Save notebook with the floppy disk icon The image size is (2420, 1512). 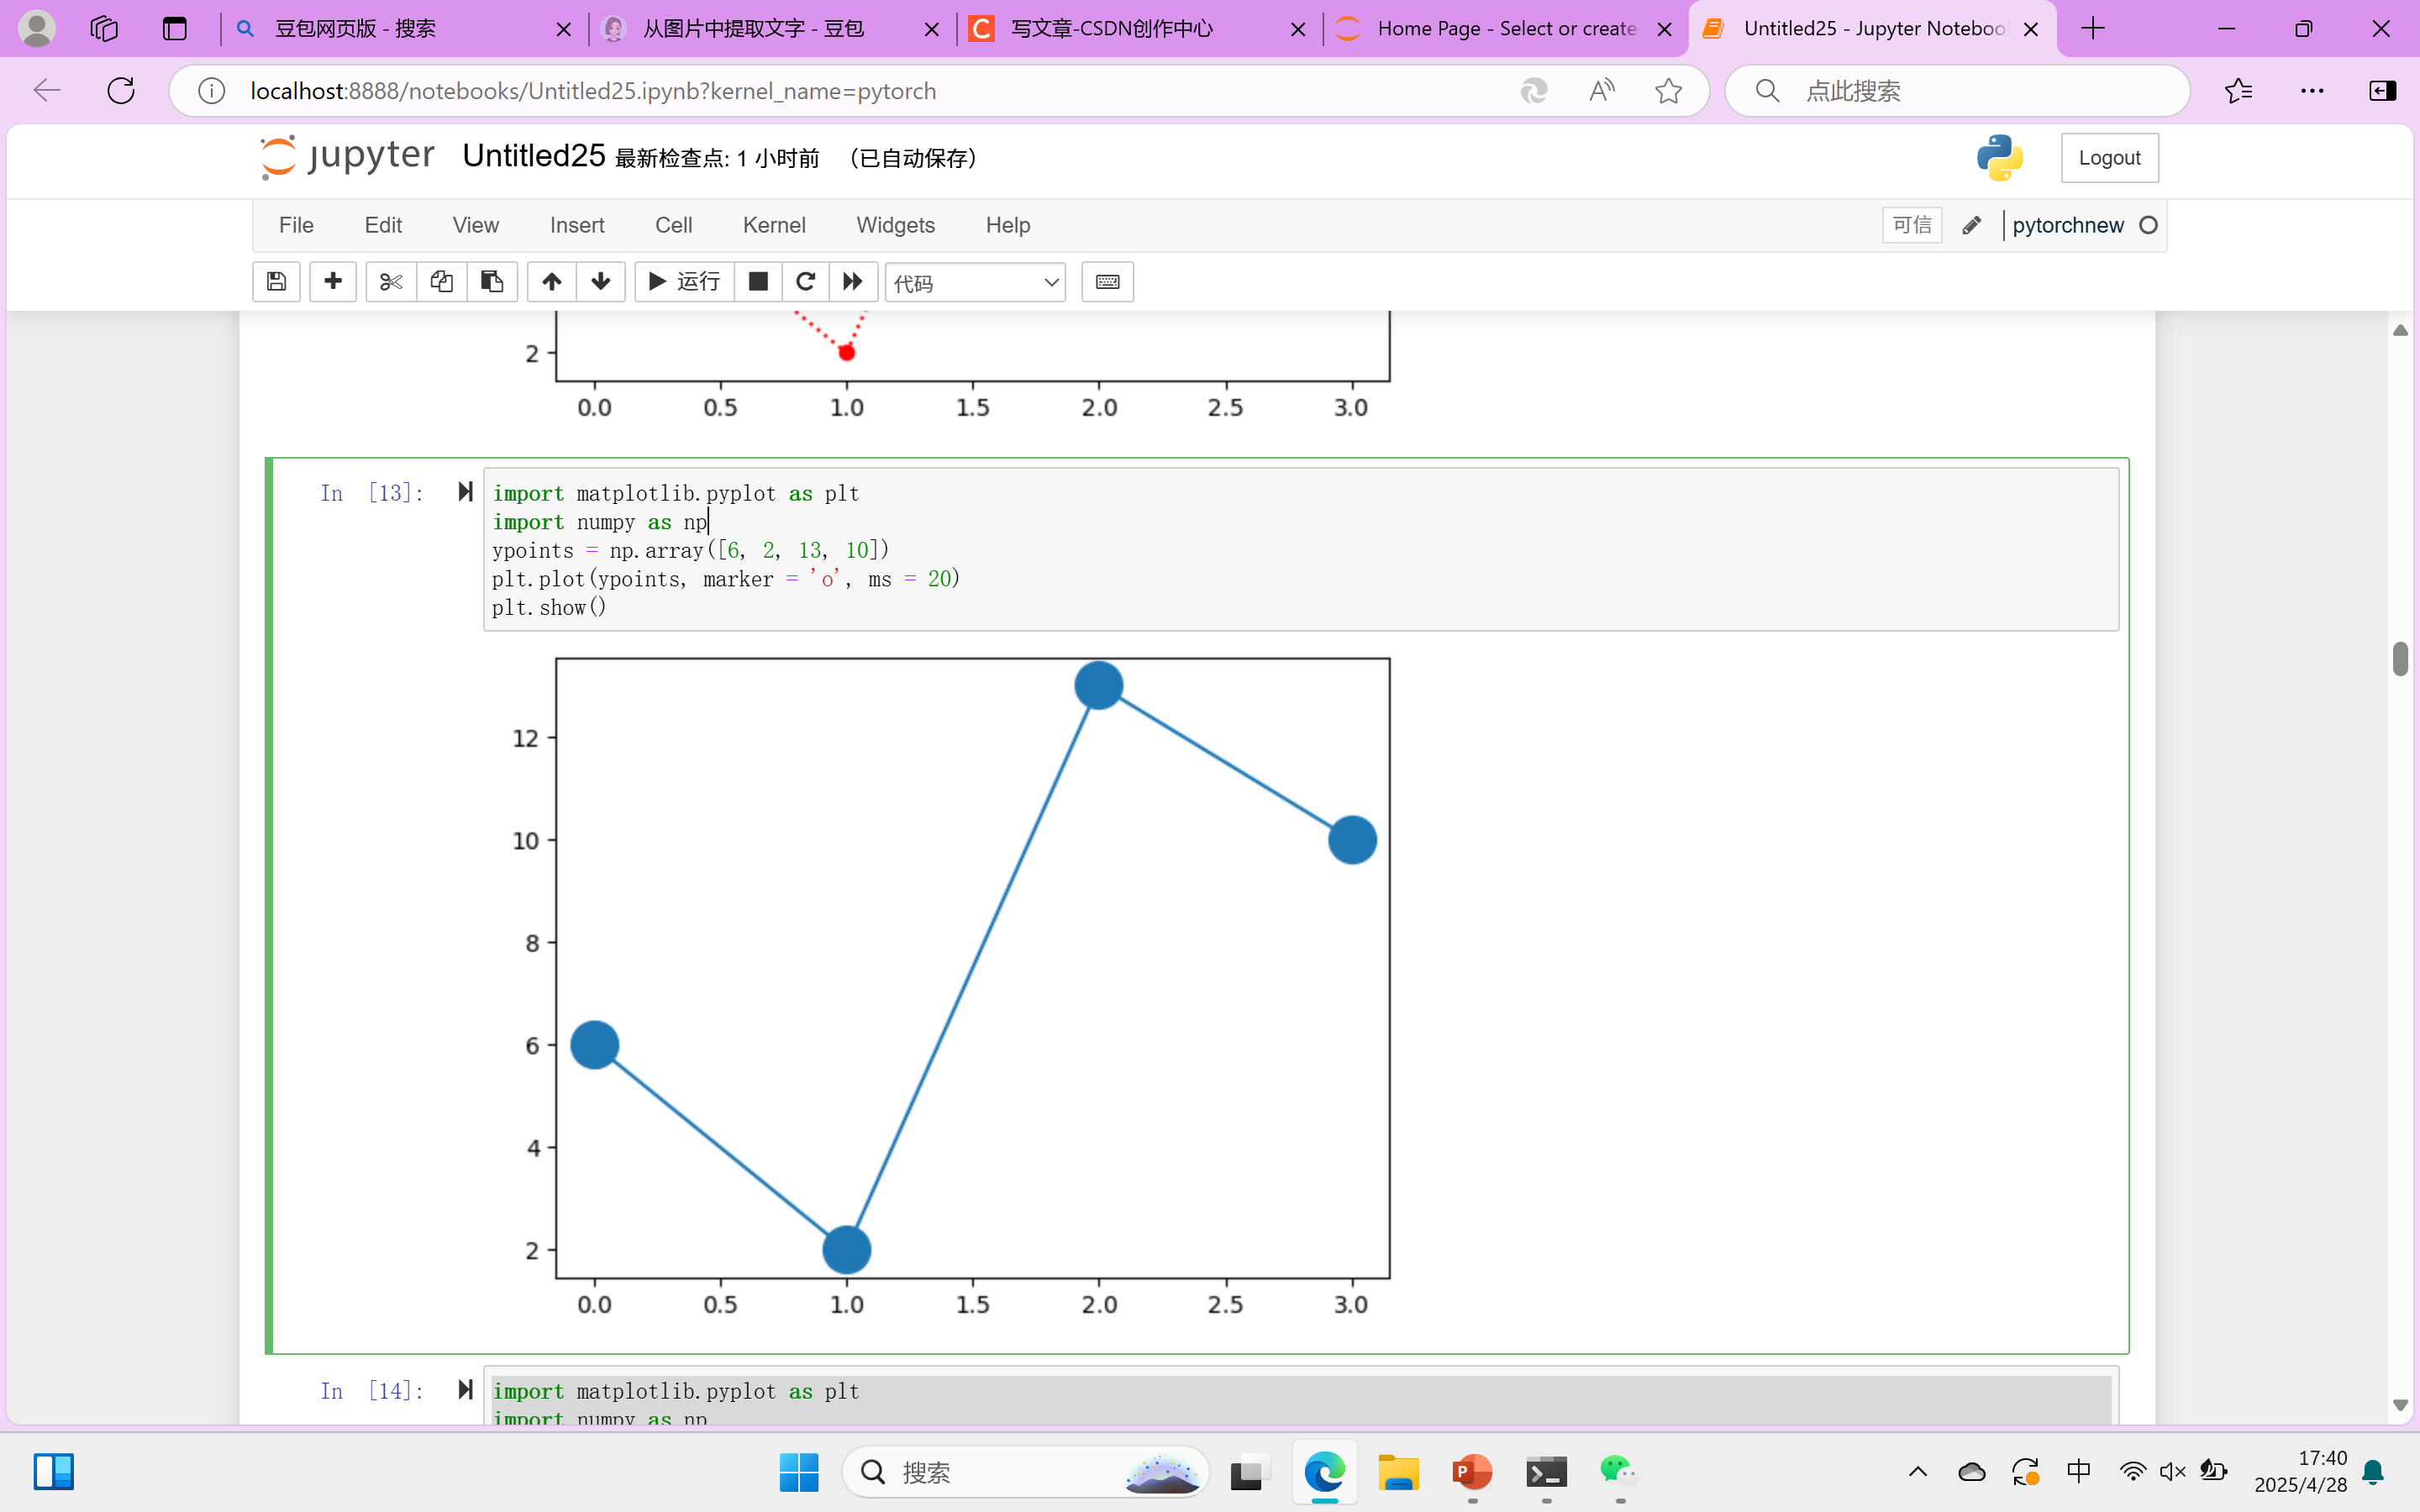click(x=276, y=282)
